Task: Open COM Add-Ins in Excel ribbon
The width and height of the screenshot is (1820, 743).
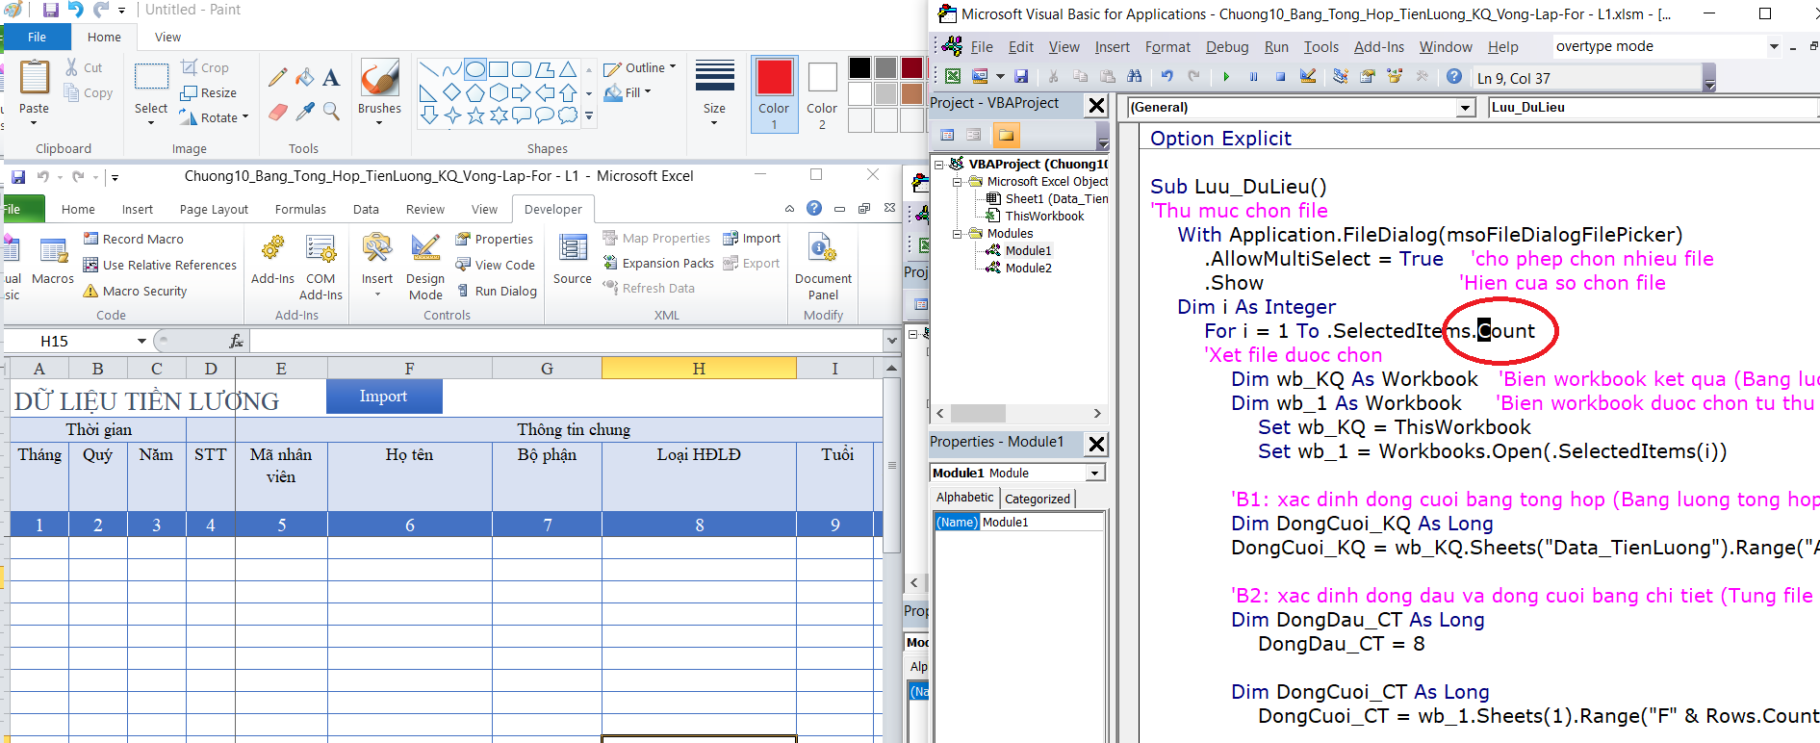Action: click(320, 268)
